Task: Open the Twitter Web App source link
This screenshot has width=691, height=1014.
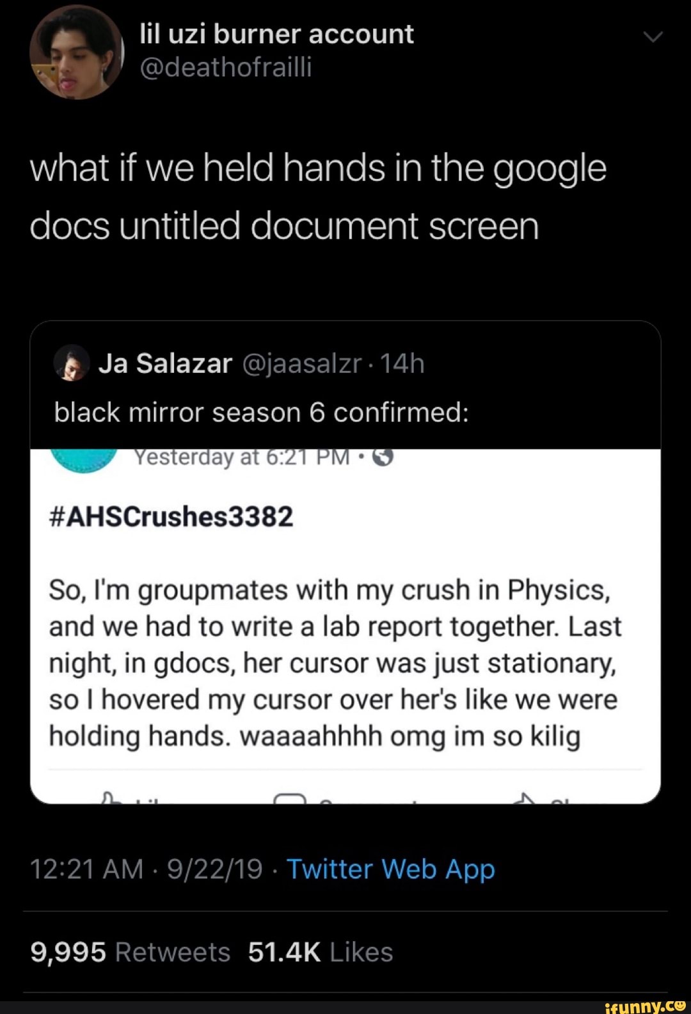Action: [390, 869]
